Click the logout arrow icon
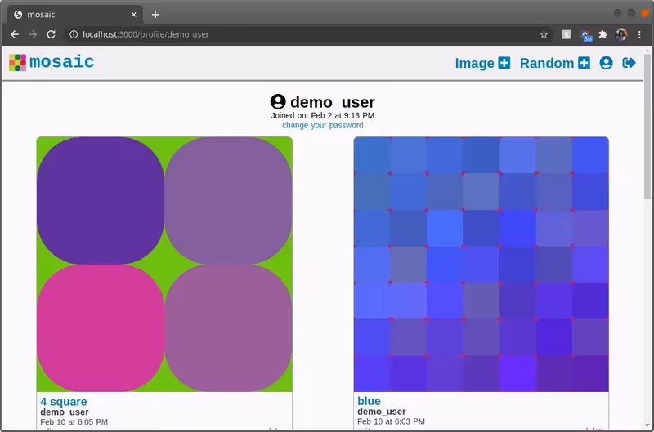 629,63
